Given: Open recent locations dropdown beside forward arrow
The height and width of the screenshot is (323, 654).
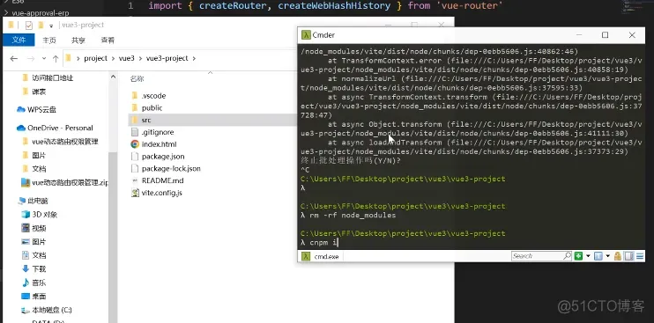Looking at the screenshot, I should [x=44, y=59].
